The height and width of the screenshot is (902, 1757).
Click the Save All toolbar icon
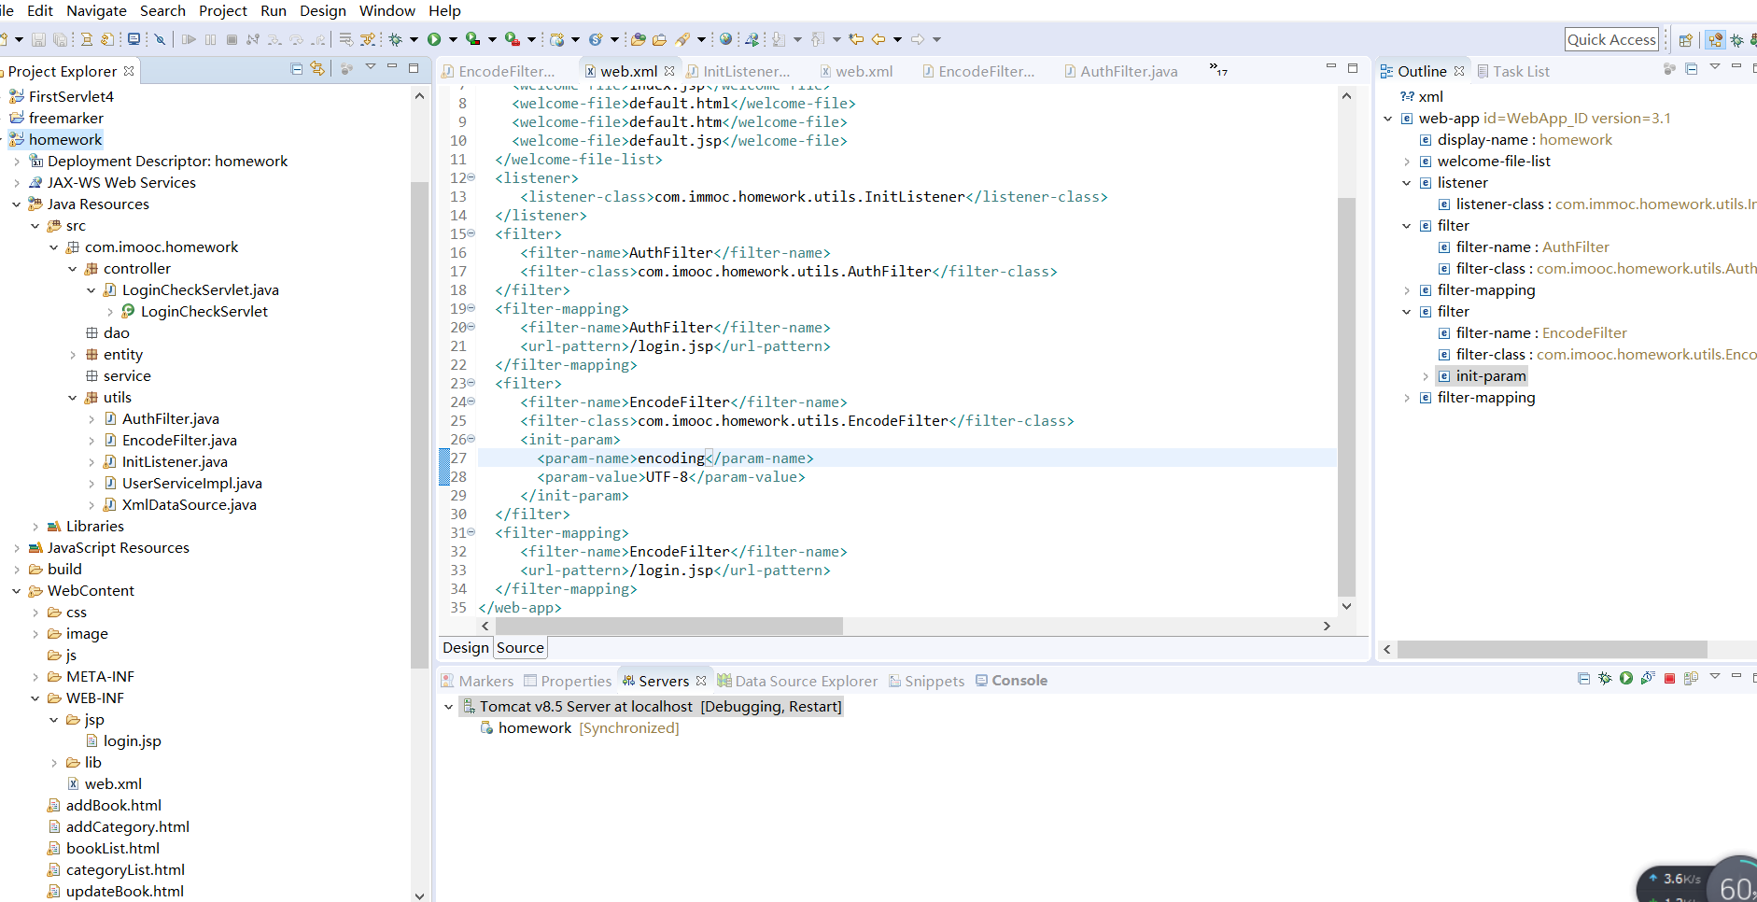(x=60, y=39)
